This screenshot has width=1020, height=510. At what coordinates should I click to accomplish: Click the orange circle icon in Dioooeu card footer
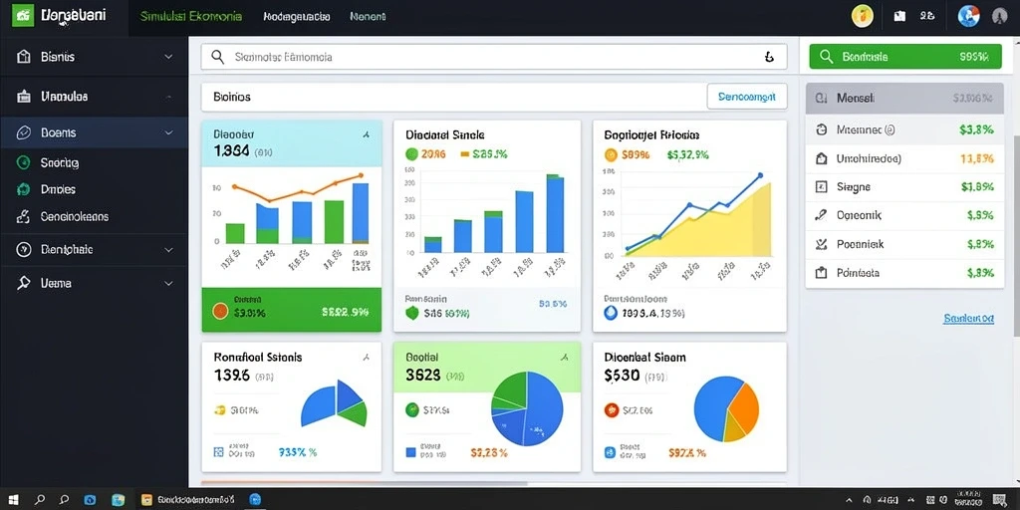(x=220, y=311)
